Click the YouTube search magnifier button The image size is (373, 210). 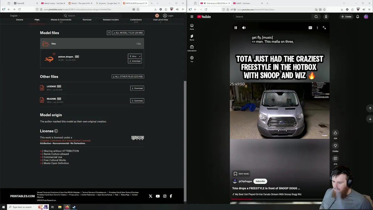click(316, 17)
